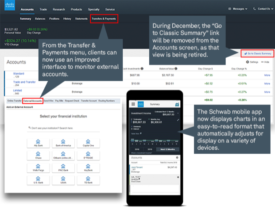Open the Joint Tenant account
Viewport: 275px width, 212px height.
click(137, 167)
